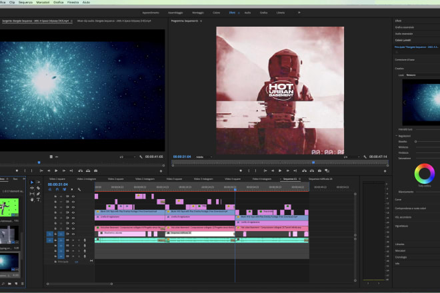Open Video 2 square sequence tab
This screenshot has width=440, height=293.
click(x=115, y=179)
